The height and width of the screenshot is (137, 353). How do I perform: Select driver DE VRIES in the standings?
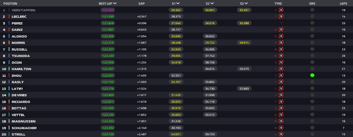click(x=19, y=95)
